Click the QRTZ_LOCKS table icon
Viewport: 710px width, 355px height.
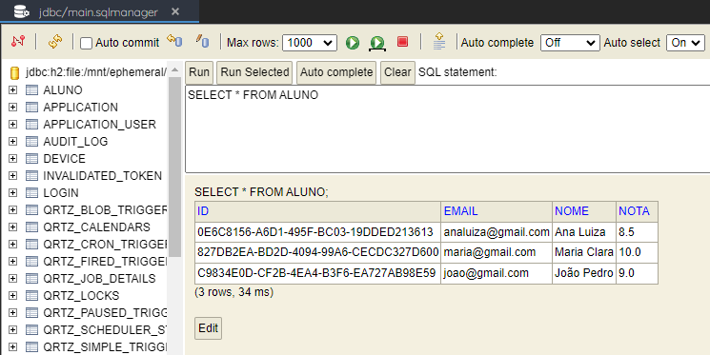tap(31, 296)
